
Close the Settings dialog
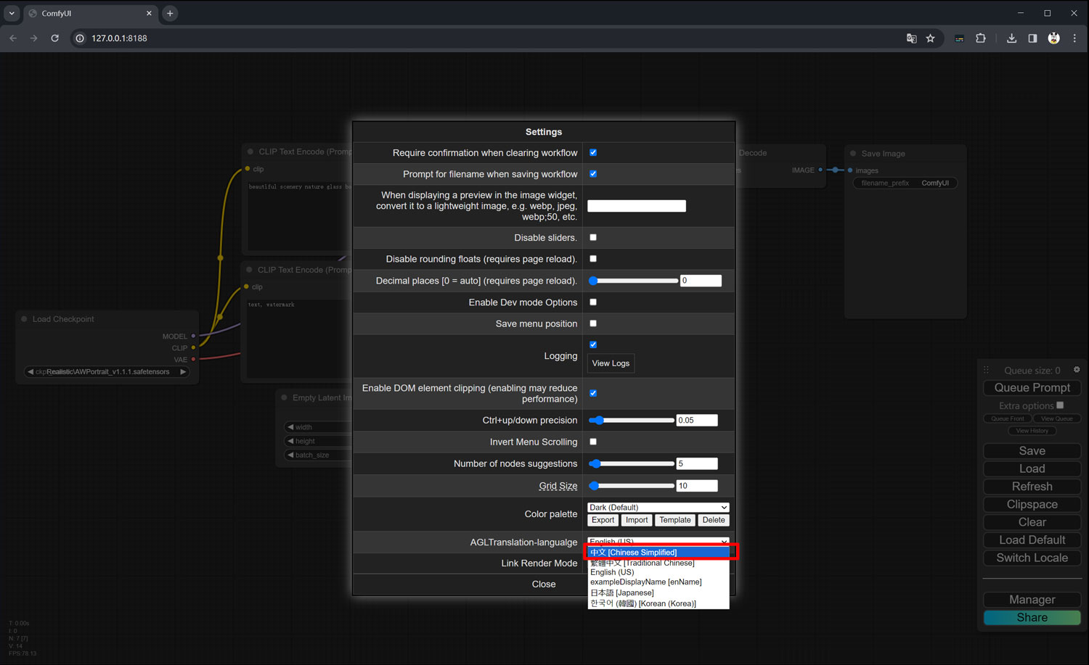pos(544,584)
